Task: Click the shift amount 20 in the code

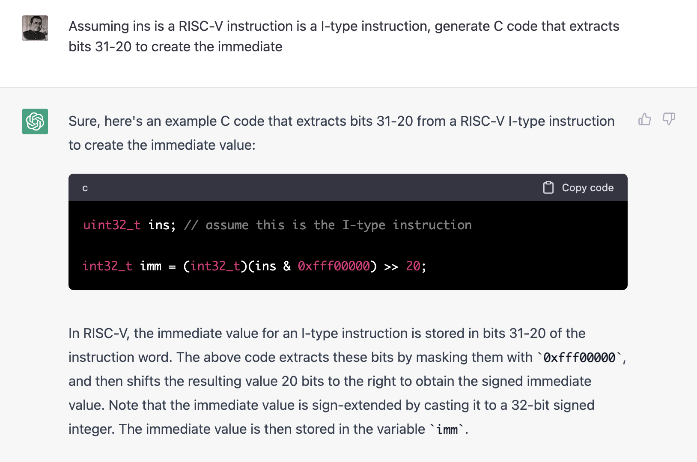Action: coord(413,266)
